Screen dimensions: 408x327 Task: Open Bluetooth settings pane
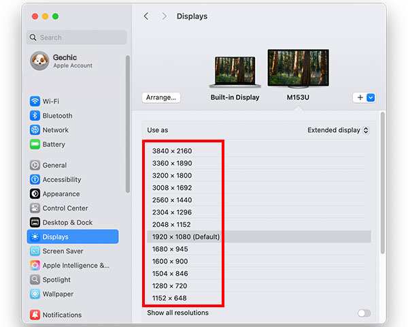pos(73,115)
